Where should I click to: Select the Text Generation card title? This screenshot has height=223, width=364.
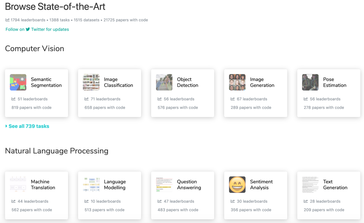[335, 185]
